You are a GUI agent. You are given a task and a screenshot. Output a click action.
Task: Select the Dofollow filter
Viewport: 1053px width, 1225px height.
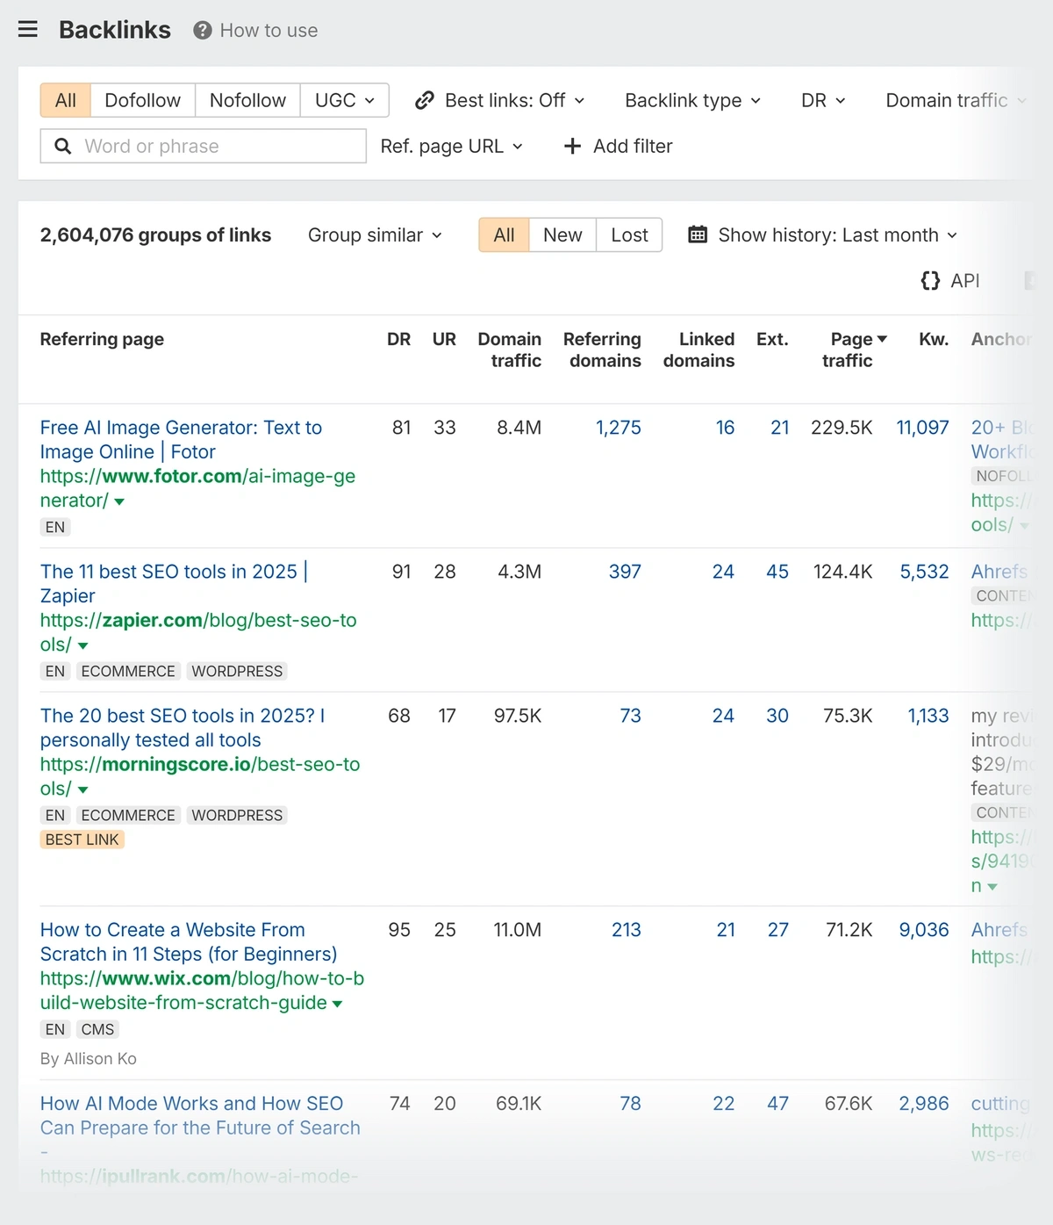tap(143, 100)
